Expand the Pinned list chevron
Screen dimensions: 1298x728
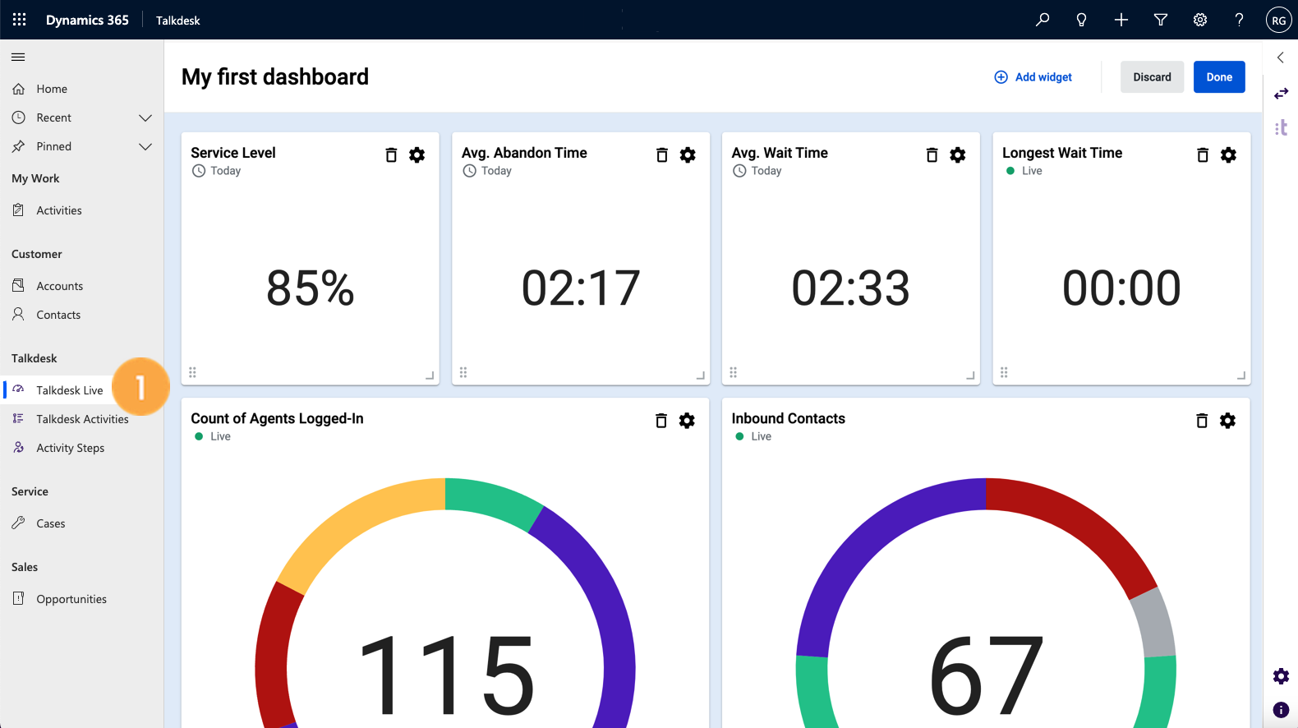[x=145, y=146]
